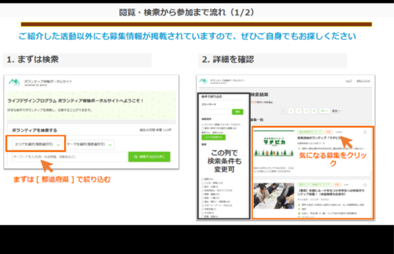Click the mountain logo in the results page header
The image size is (394, 254).
click(203, 81)
